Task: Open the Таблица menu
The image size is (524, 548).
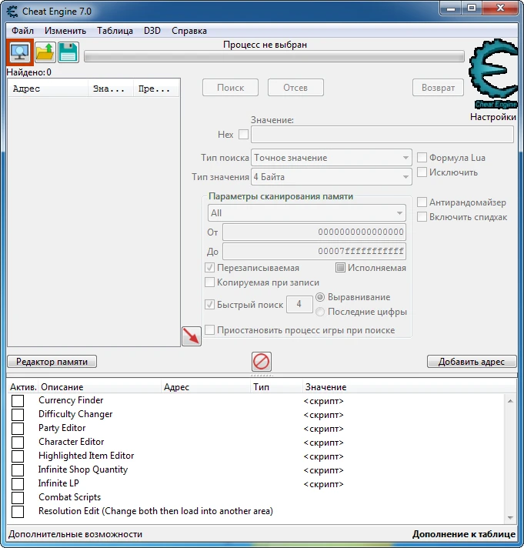Action: tap(115, 31)
